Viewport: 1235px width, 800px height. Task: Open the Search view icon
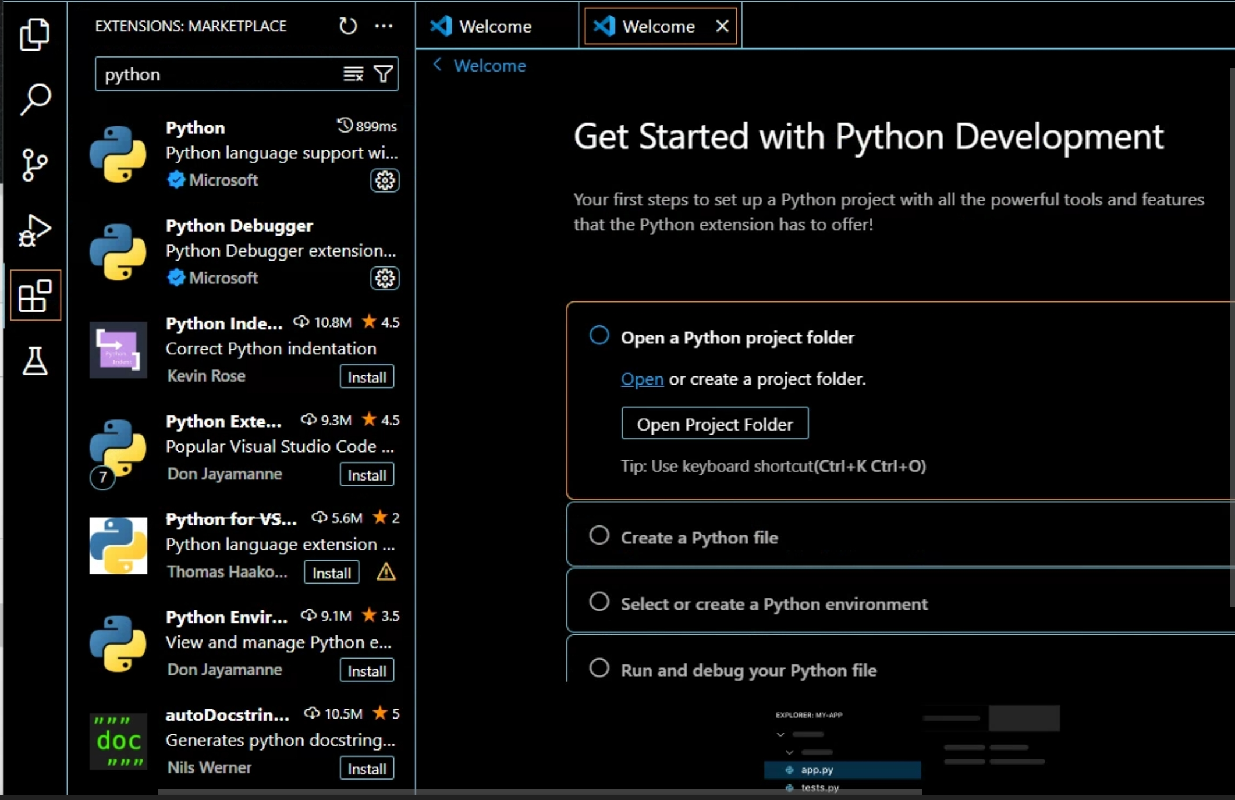[x=35, y=99]
